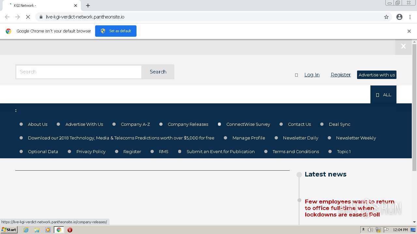This screenshot has width=417, height=234.
Task: Click the network tray icon
Action: 378,230
